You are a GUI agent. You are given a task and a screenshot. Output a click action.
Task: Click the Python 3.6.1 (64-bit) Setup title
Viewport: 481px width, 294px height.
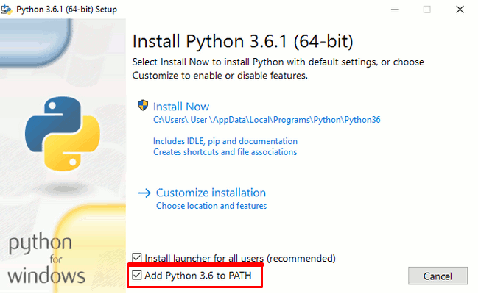66,10
